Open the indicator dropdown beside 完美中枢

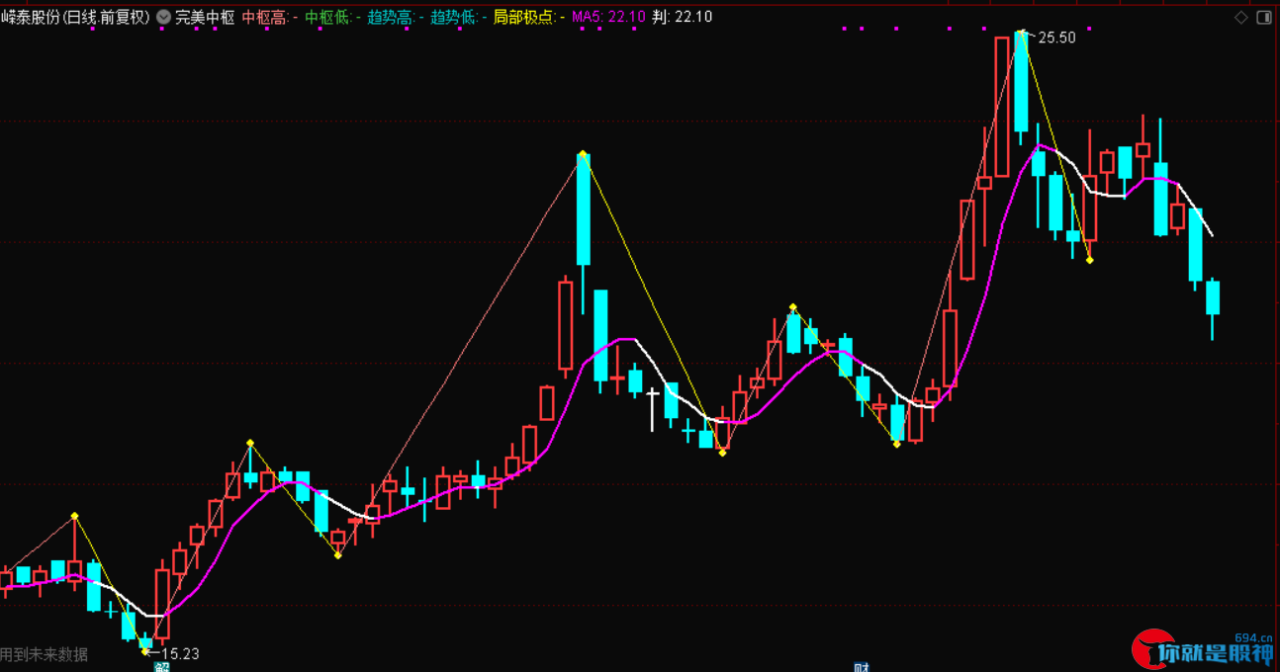click(163, 17)
